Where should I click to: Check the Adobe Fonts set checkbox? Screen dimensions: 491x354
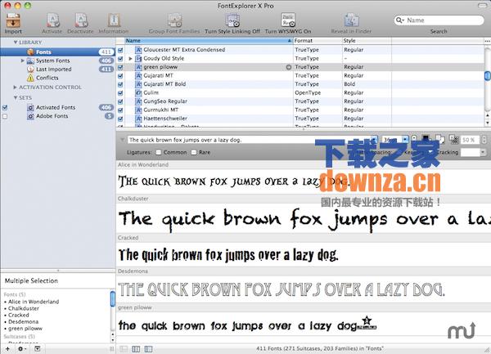point(5,116)
